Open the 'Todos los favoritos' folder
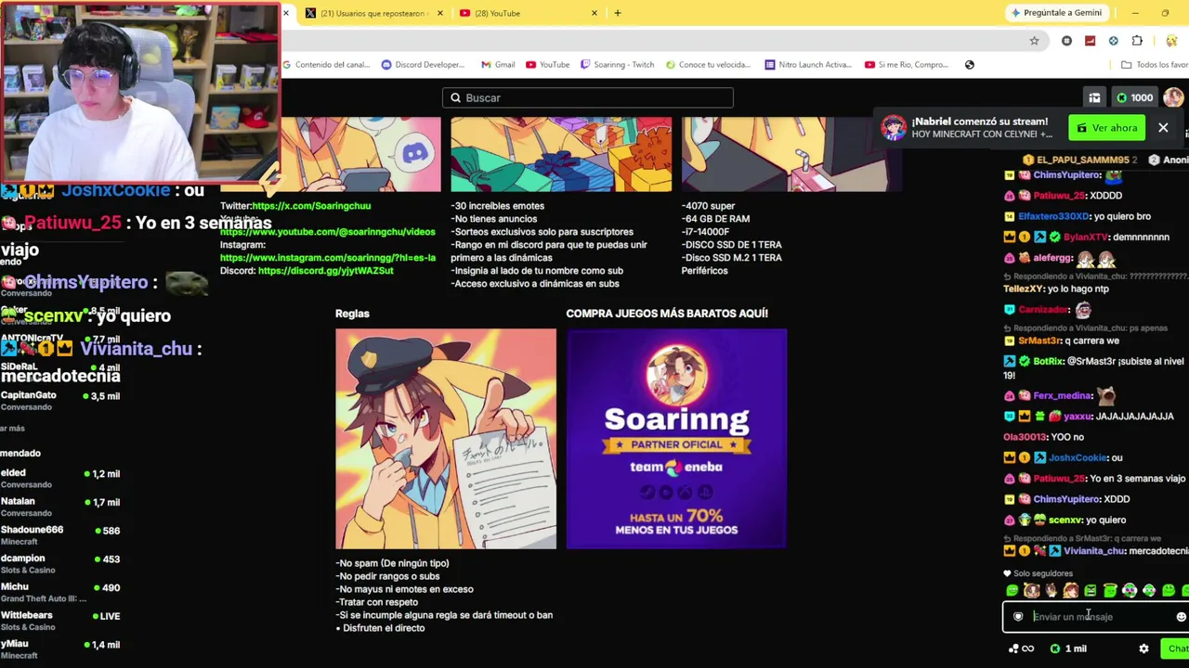 coord(1155,65)
